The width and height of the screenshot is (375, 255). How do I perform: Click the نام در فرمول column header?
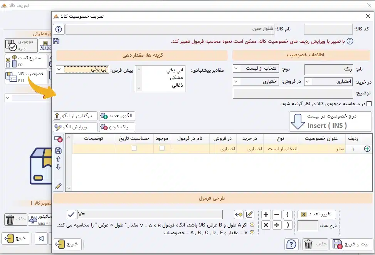[190, 139]
